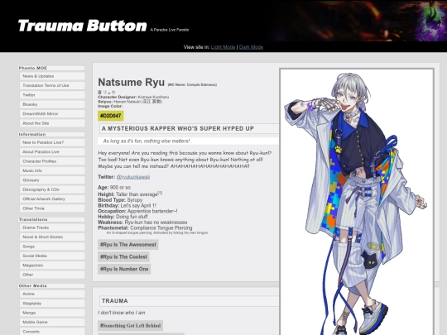The image size is (447, 335).
Task: Open the Anime media page
Action: (x=52, y=294)
